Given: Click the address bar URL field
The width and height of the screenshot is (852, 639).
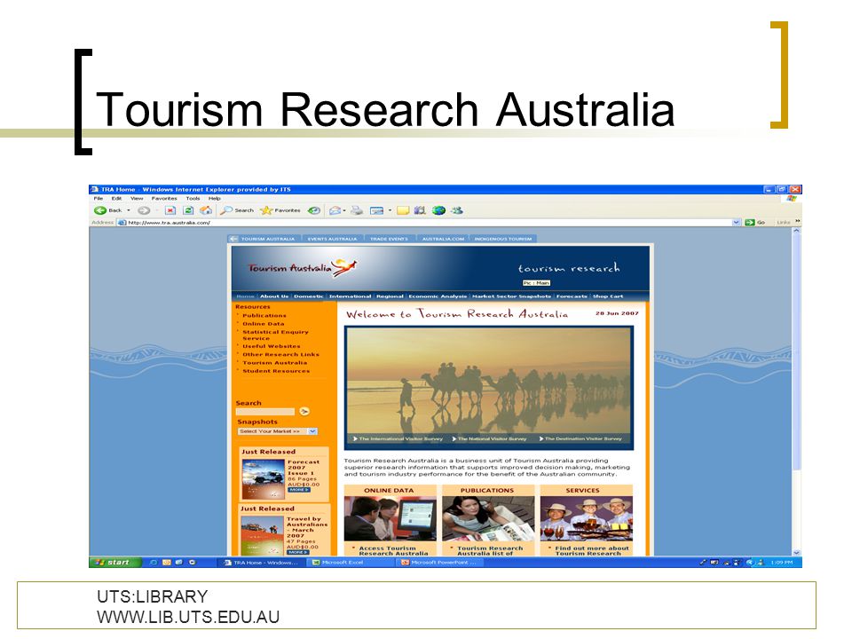Looking at the screenshot, I should (x=424, y=222).
